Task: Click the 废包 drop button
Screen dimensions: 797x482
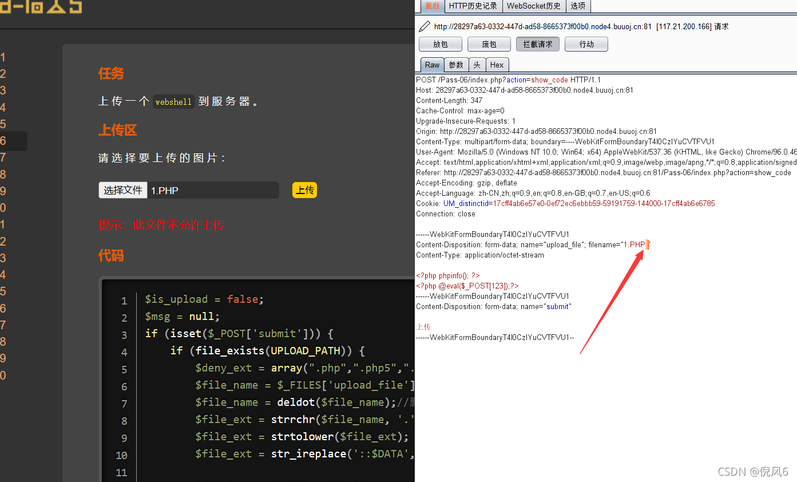Action: (489, 44)
